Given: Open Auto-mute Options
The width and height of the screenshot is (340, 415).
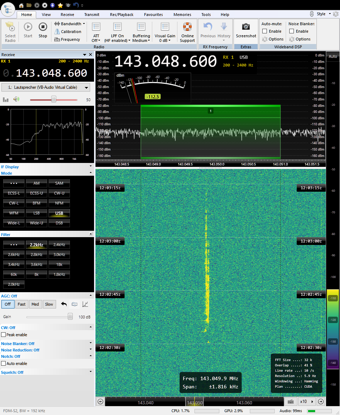Looking at the screenshot, I should (273, 39).
